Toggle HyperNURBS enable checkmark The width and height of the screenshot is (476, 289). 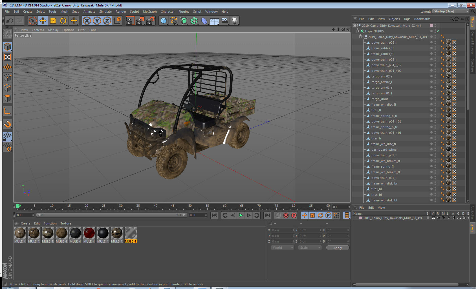click(438, 31)
